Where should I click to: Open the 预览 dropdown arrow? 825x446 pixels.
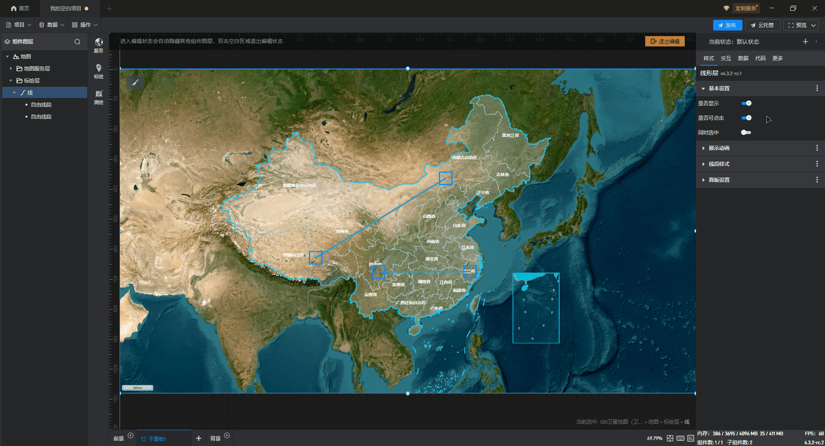click(x=813, y=25)
